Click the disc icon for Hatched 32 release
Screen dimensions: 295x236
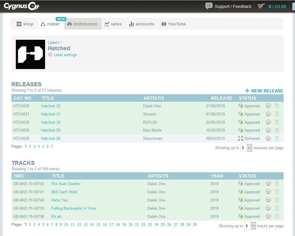click(268, 106)
